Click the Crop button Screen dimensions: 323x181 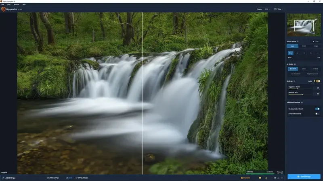coord(315,41)
